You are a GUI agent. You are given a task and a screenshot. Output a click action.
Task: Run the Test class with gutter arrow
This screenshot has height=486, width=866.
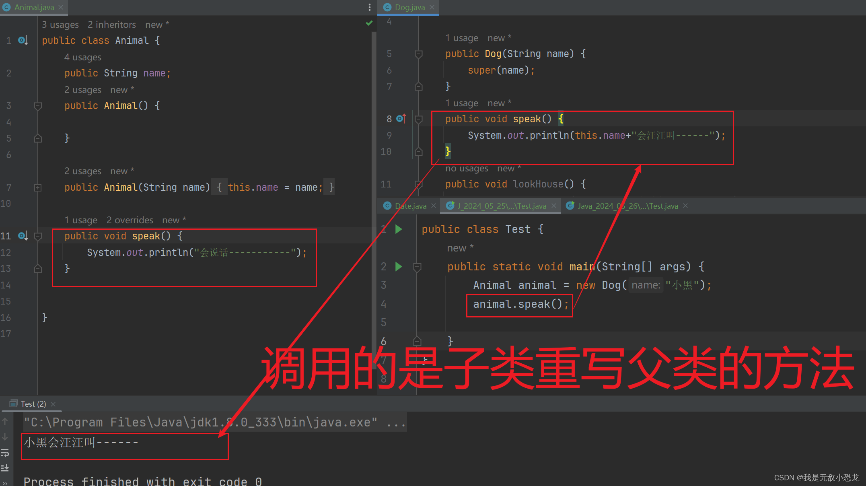(399, 229)
